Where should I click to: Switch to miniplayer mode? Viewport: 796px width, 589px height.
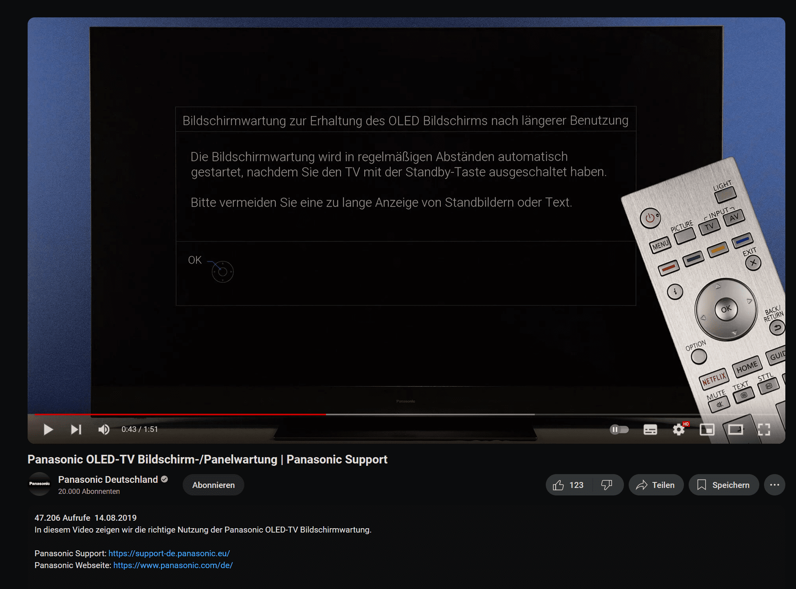click(x=707, y=430)
